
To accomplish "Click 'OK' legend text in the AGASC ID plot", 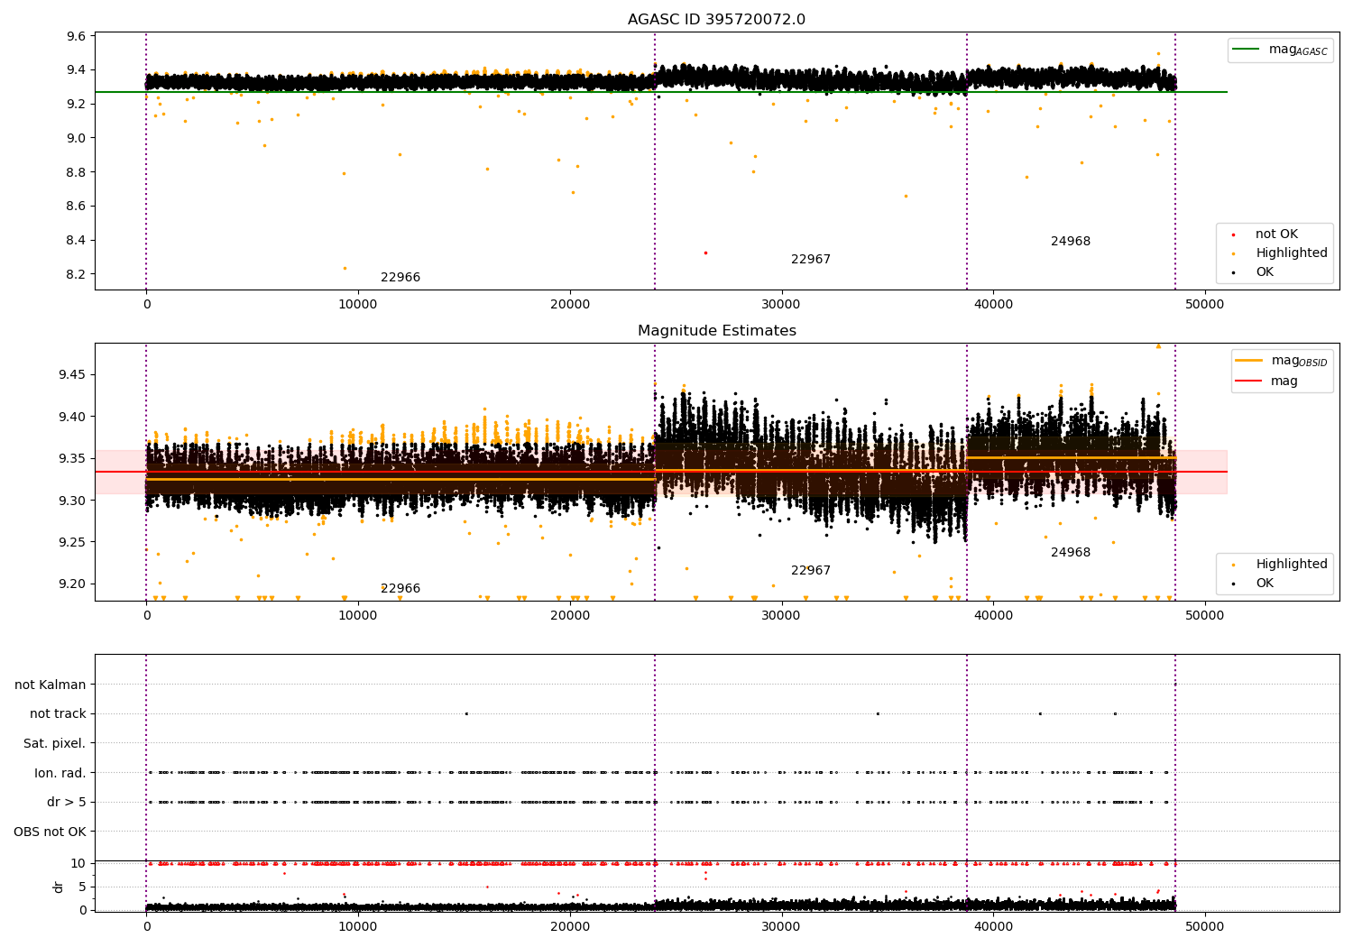I will 1265,272.
